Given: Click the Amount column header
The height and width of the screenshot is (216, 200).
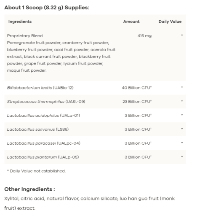Looking at the screenshot, I should coord(131,22).
